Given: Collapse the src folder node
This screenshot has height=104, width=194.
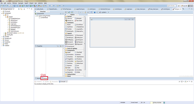Looking at the screenshot, I should click(4, 15).
